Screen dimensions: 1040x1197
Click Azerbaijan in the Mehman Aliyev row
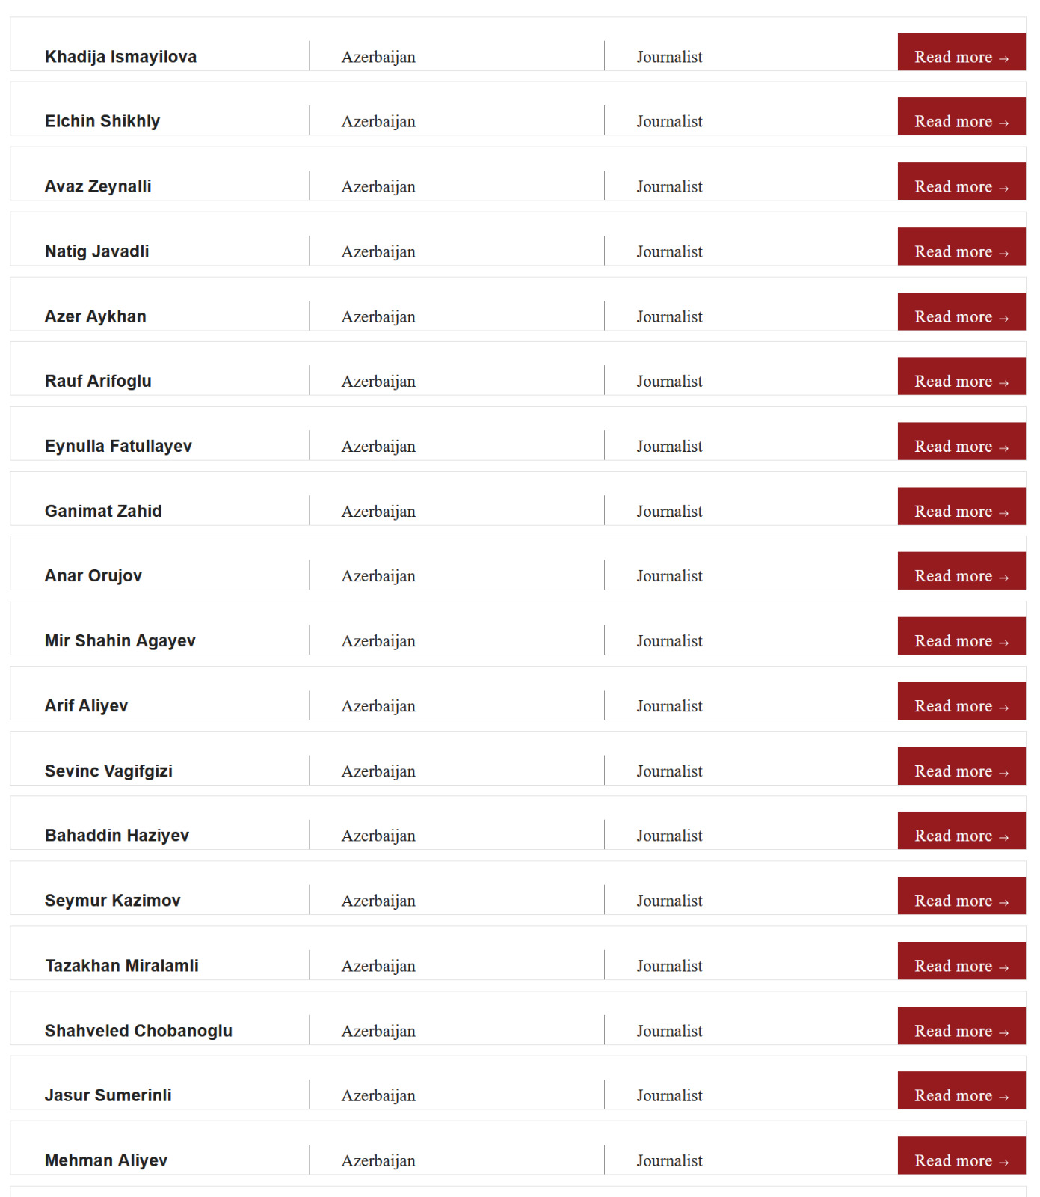(x=378, y=1161)
